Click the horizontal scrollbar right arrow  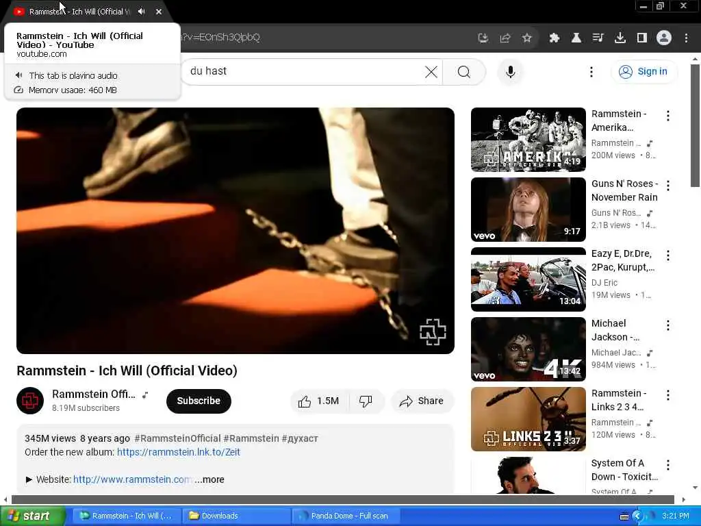pyautogui.click(x=684, y=499)
